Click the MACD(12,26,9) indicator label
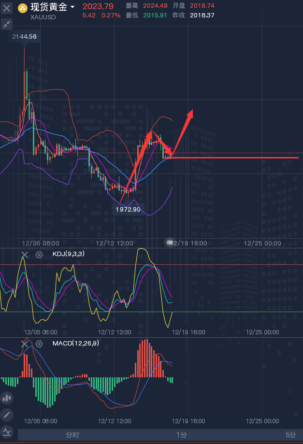The height and width of the screenshot is (444, 303). point(76,343)
